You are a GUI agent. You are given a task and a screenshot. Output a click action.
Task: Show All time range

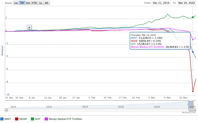pyautogui.click(x=47, y=3)
